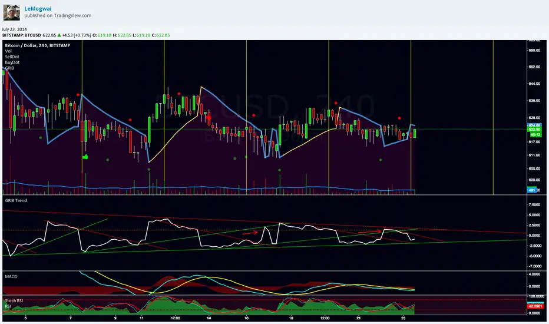Click the 4.0000 MACD axis label

pos(534,275)
